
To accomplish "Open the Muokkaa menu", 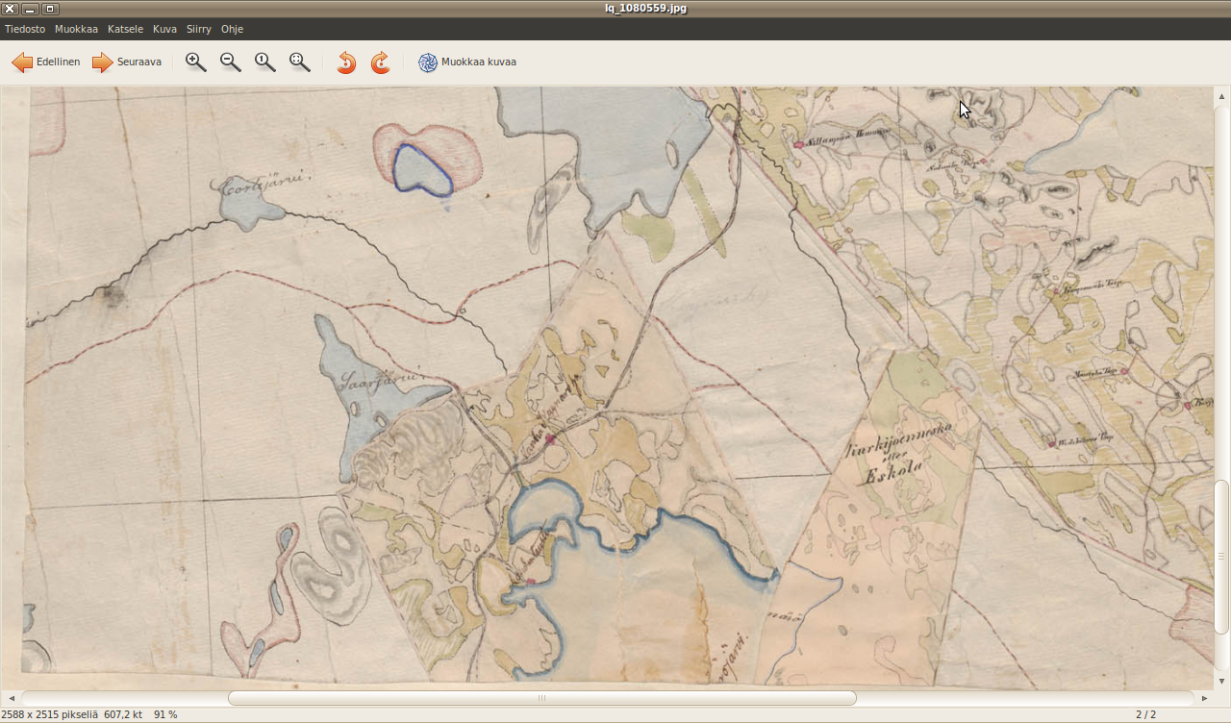I will tap(76, 29).
